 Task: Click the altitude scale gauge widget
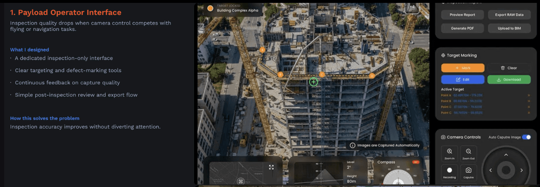(x=318, y=173)
